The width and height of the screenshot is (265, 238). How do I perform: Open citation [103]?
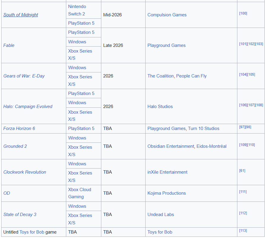tap(259, 44)
